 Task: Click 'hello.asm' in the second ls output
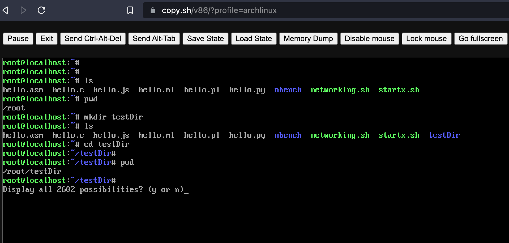pos(23,135)
